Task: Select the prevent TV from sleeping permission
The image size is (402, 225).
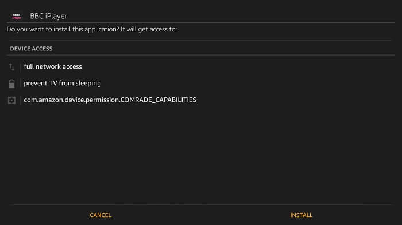Action: pos(62,84)
